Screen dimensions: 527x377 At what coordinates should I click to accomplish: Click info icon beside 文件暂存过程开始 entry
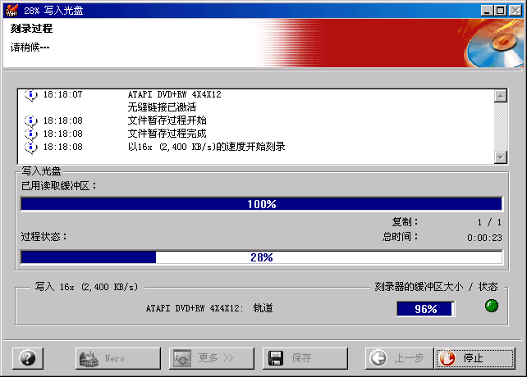coord(31,120)
